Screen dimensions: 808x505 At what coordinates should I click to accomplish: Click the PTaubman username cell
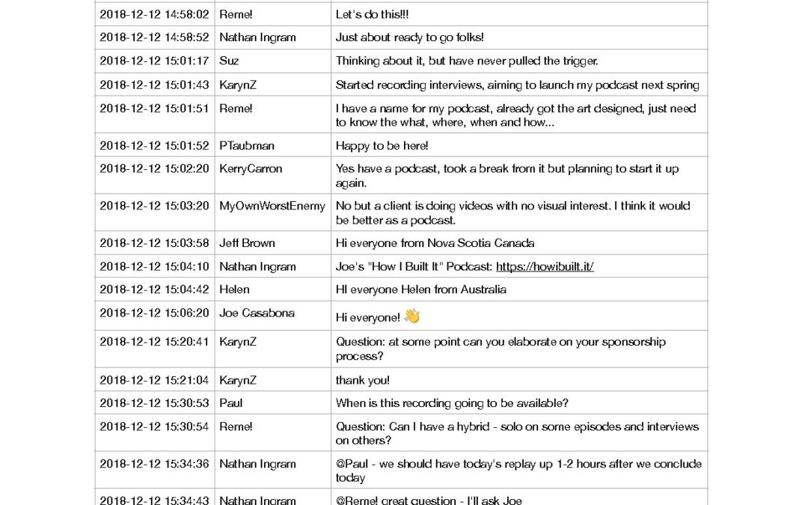click(x=247, y=145)
